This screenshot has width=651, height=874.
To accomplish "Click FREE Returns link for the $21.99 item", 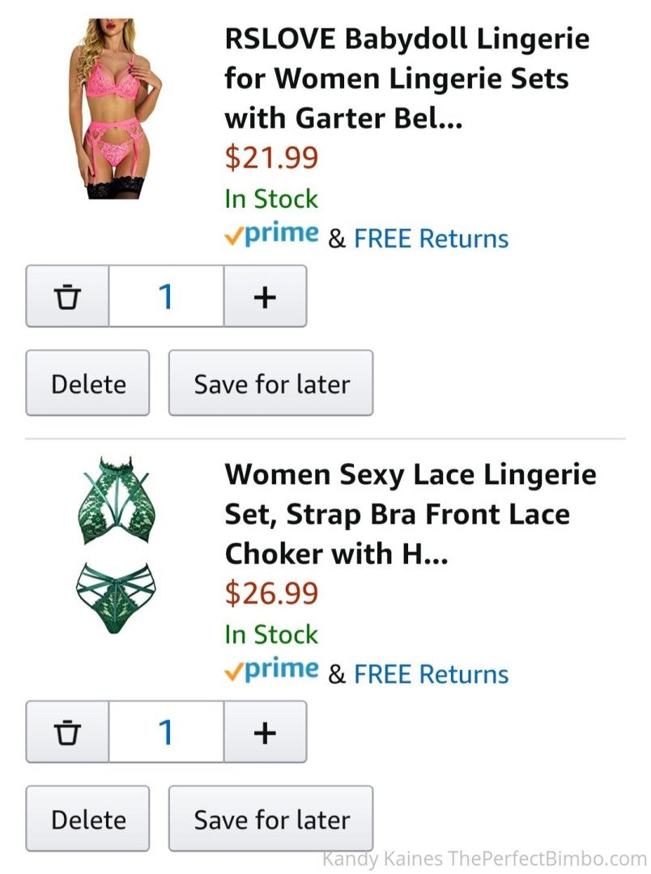I will (431, 239).
